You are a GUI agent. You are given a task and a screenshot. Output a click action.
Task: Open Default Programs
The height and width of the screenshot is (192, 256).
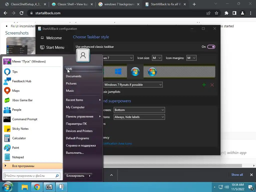point(83,138)
